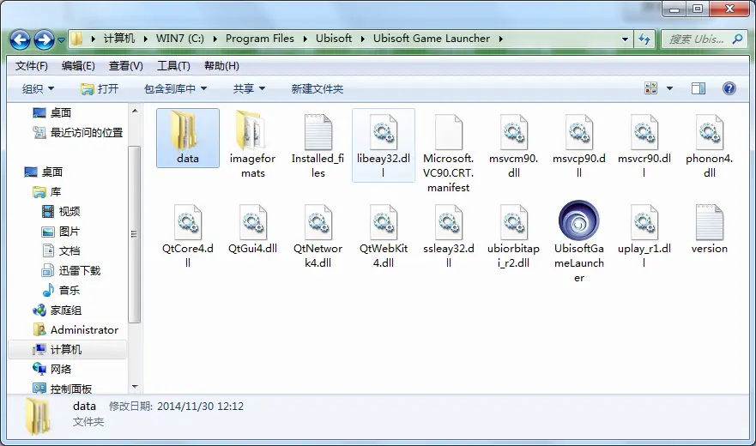Image resolution: width=756 pixels, height=446 pixels.
Task: Expand the arrow after Program Files
Action: (x=305, y=39)
